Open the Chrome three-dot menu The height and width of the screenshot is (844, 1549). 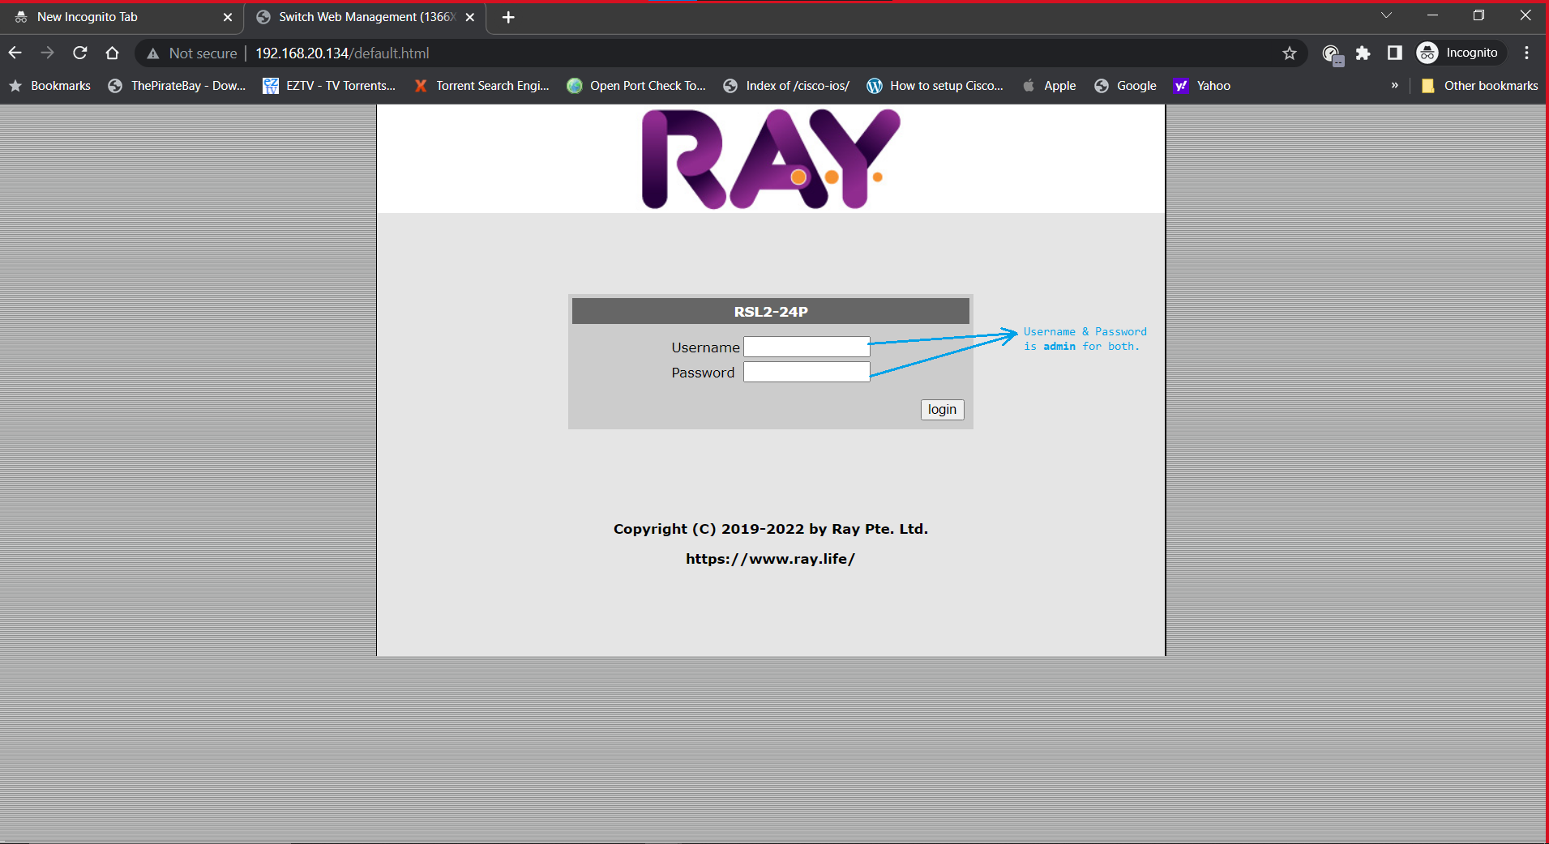(1527, 53)
